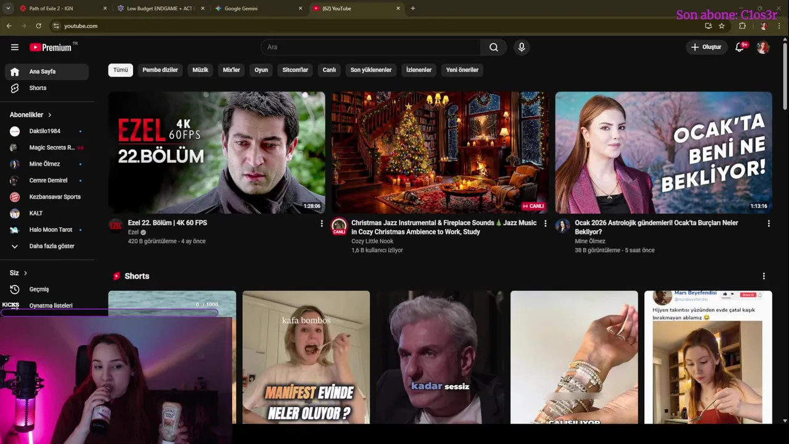Open options for Ocak 2026 Astrolojik video

coord(768,223)
